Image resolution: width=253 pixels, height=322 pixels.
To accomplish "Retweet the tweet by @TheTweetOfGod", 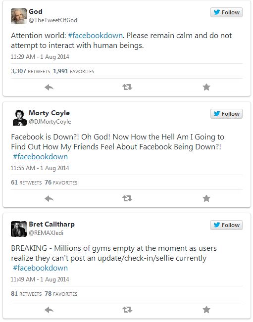I will pyautogui.click(x=127, y=87).
